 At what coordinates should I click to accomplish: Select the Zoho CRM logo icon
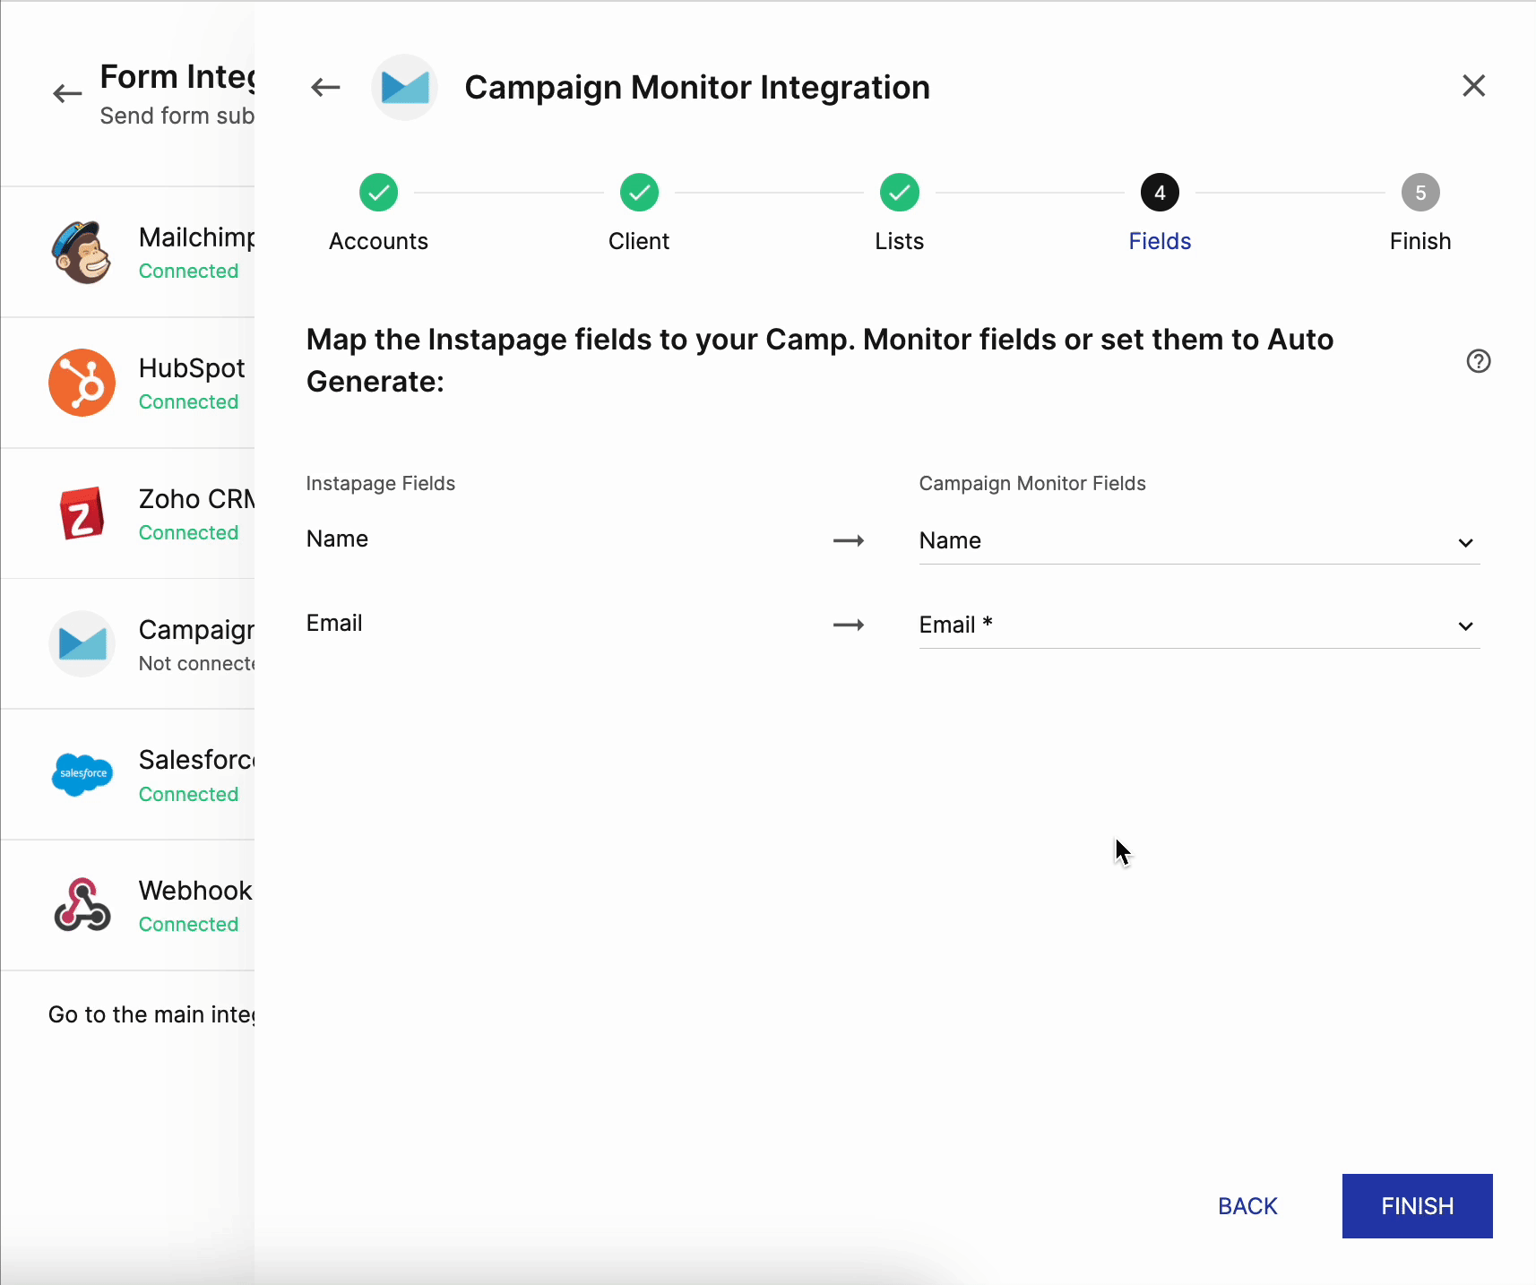(x=82, y=513)
